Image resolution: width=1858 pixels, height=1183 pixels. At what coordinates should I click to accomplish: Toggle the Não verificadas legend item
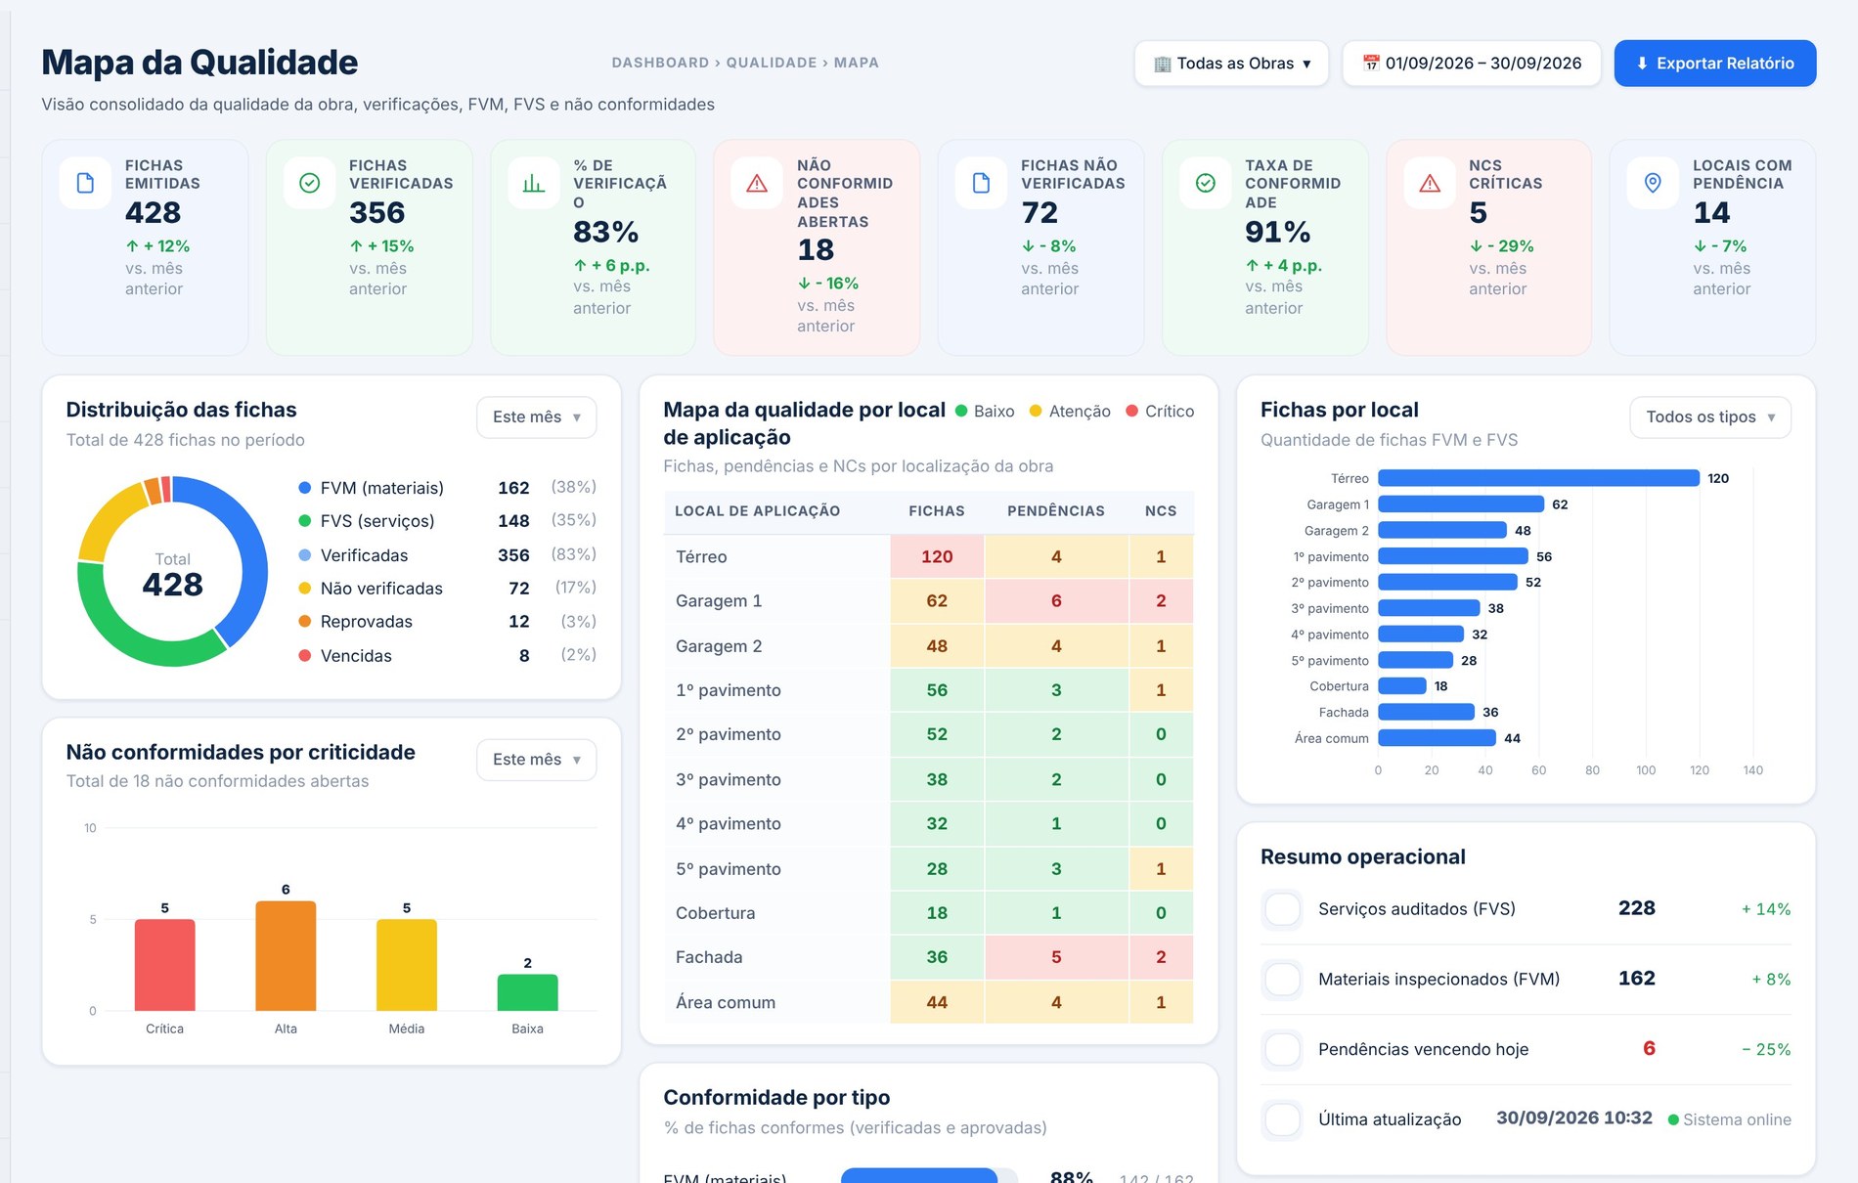pos(447,589)
